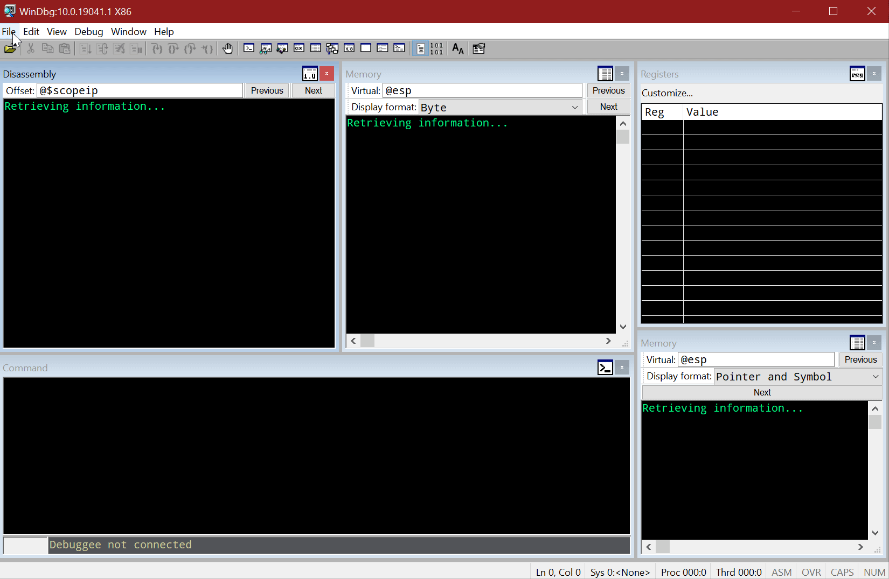Open the Options toolbar icon
The height and width of the screenshot is (579, 889).
tap(479, 48)
